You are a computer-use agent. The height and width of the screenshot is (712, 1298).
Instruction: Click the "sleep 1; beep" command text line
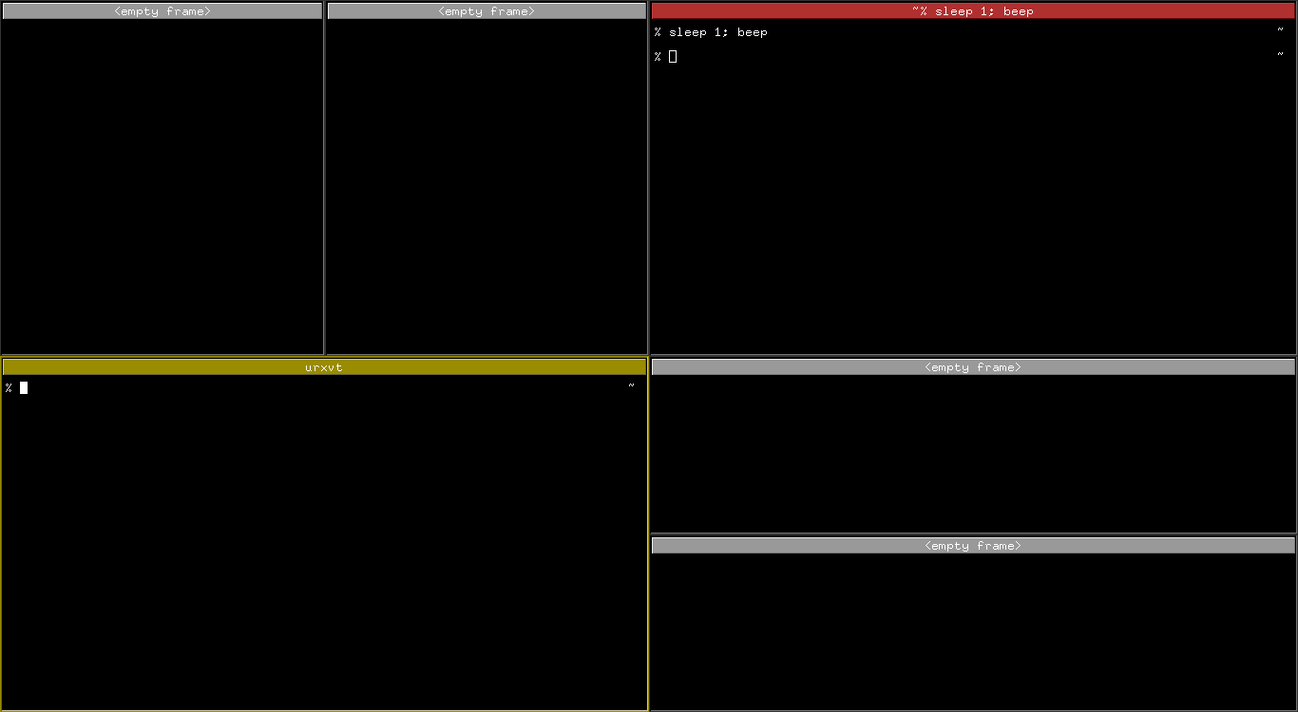pos(717,32)
